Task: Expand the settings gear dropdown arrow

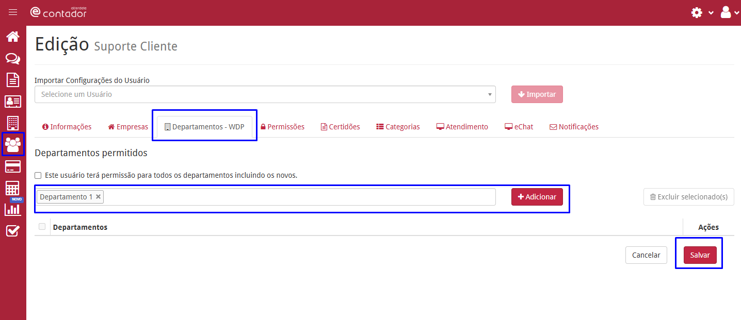Action: (x=711, y=13)
